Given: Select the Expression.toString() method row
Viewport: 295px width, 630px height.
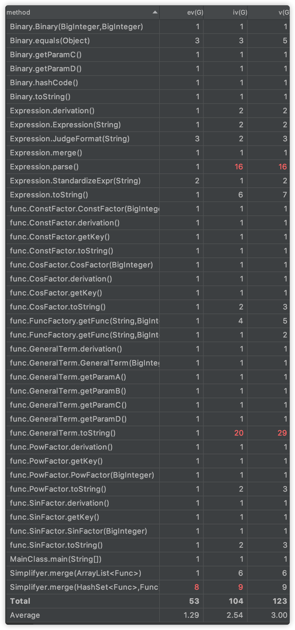Looking at the screenshot, I should 147,195.
